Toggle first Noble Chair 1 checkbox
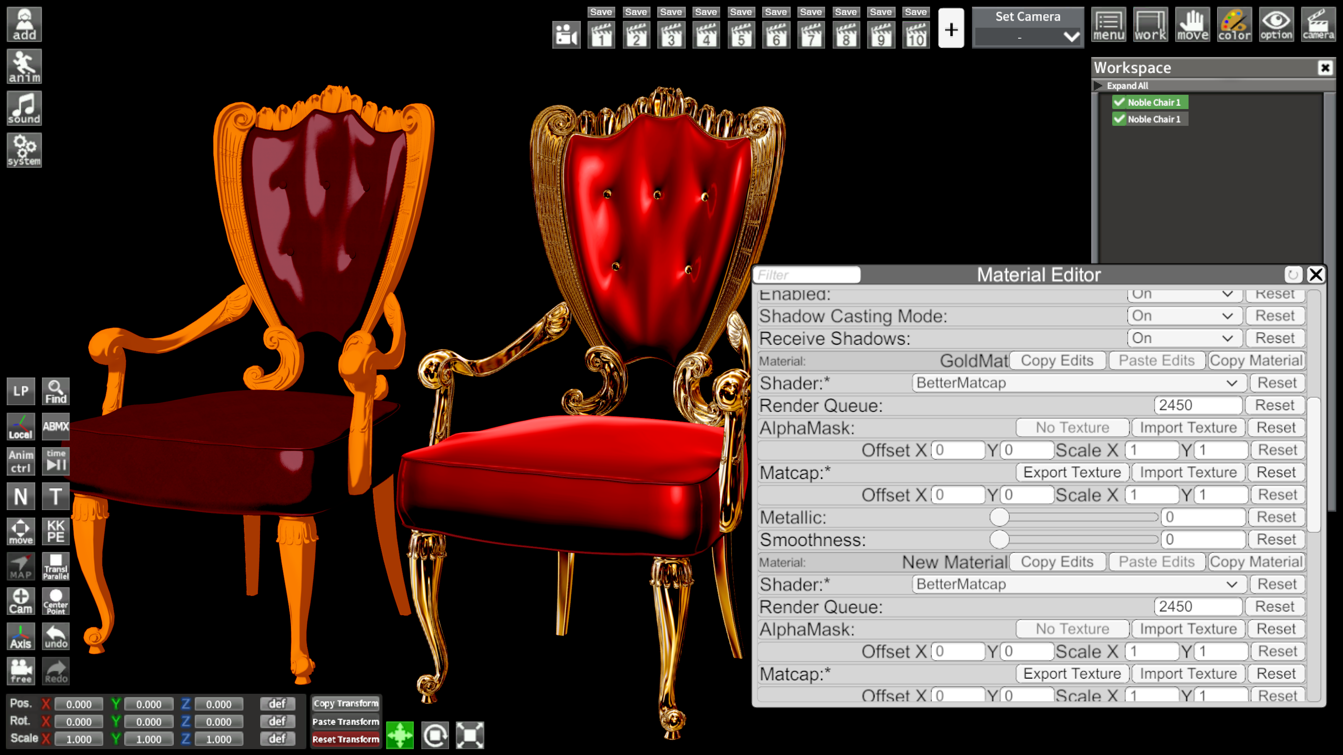1343x755 pixels. (x=1119, y=102)
